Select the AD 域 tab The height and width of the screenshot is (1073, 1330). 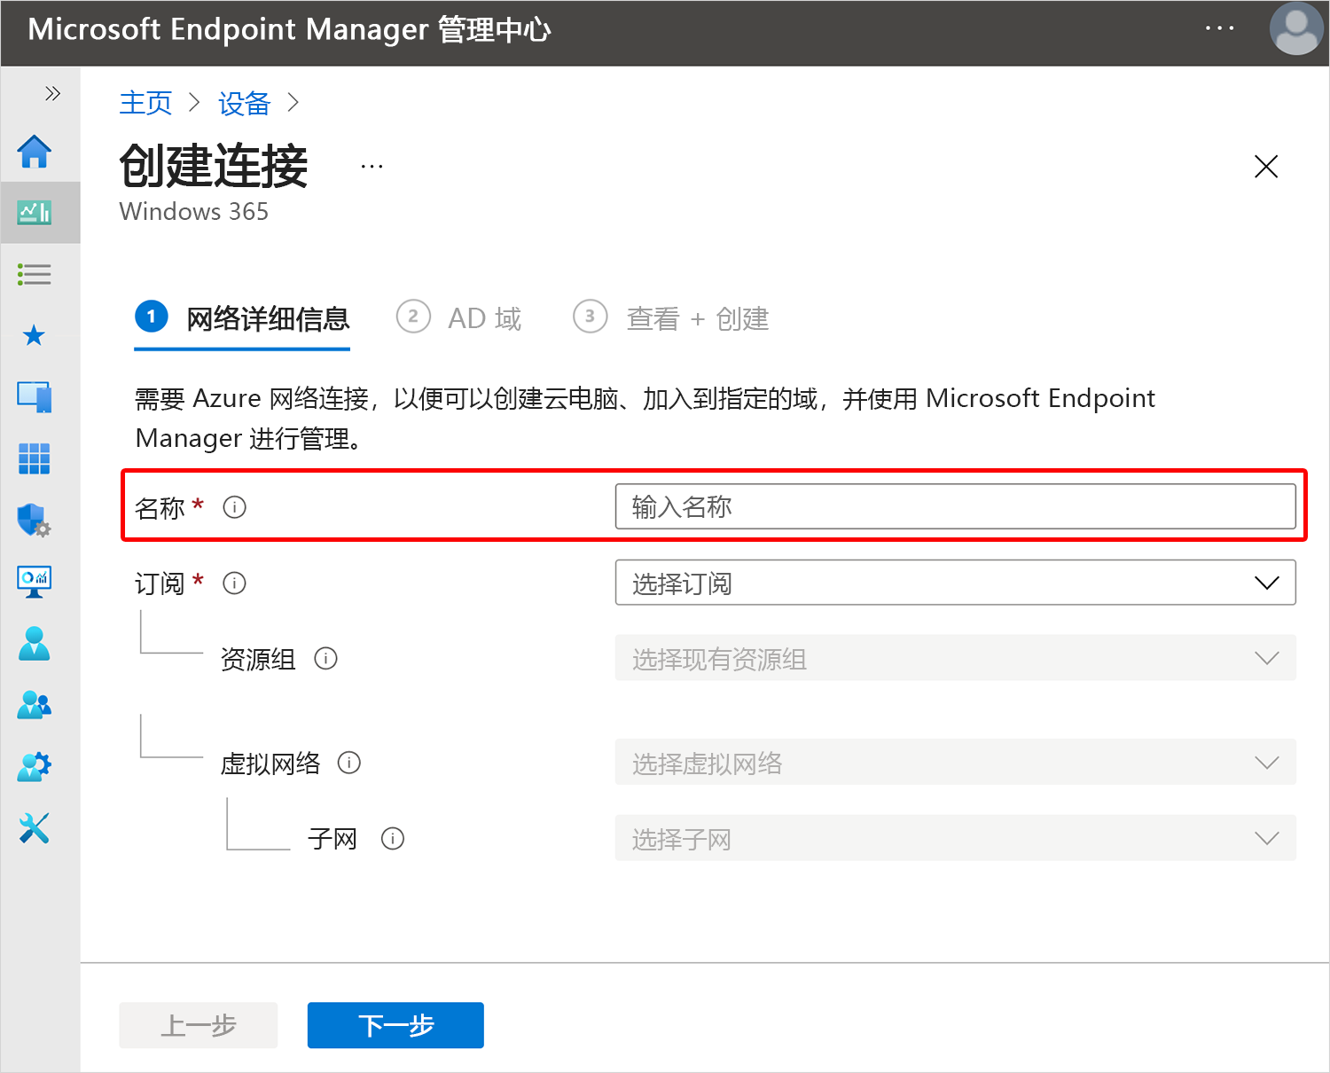pyautogui.click(x=459, y=318)
